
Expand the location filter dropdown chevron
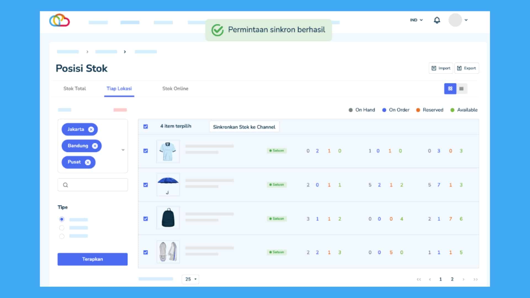123,150
